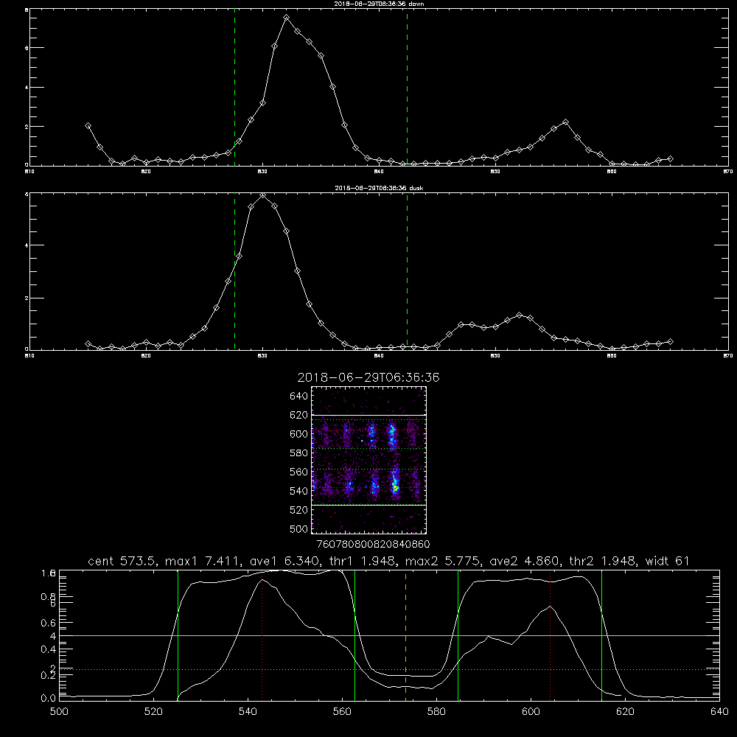This screenshot has height=737, width=737.
Task: Click the dawn plot title text
Action: (380, 4)
